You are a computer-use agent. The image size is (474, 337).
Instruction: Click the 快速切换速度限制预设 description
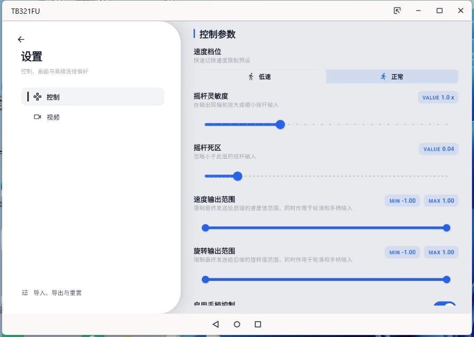pos(222,60)
